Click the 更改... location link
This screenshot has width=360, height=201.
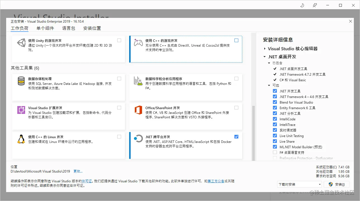coord(78,171)
